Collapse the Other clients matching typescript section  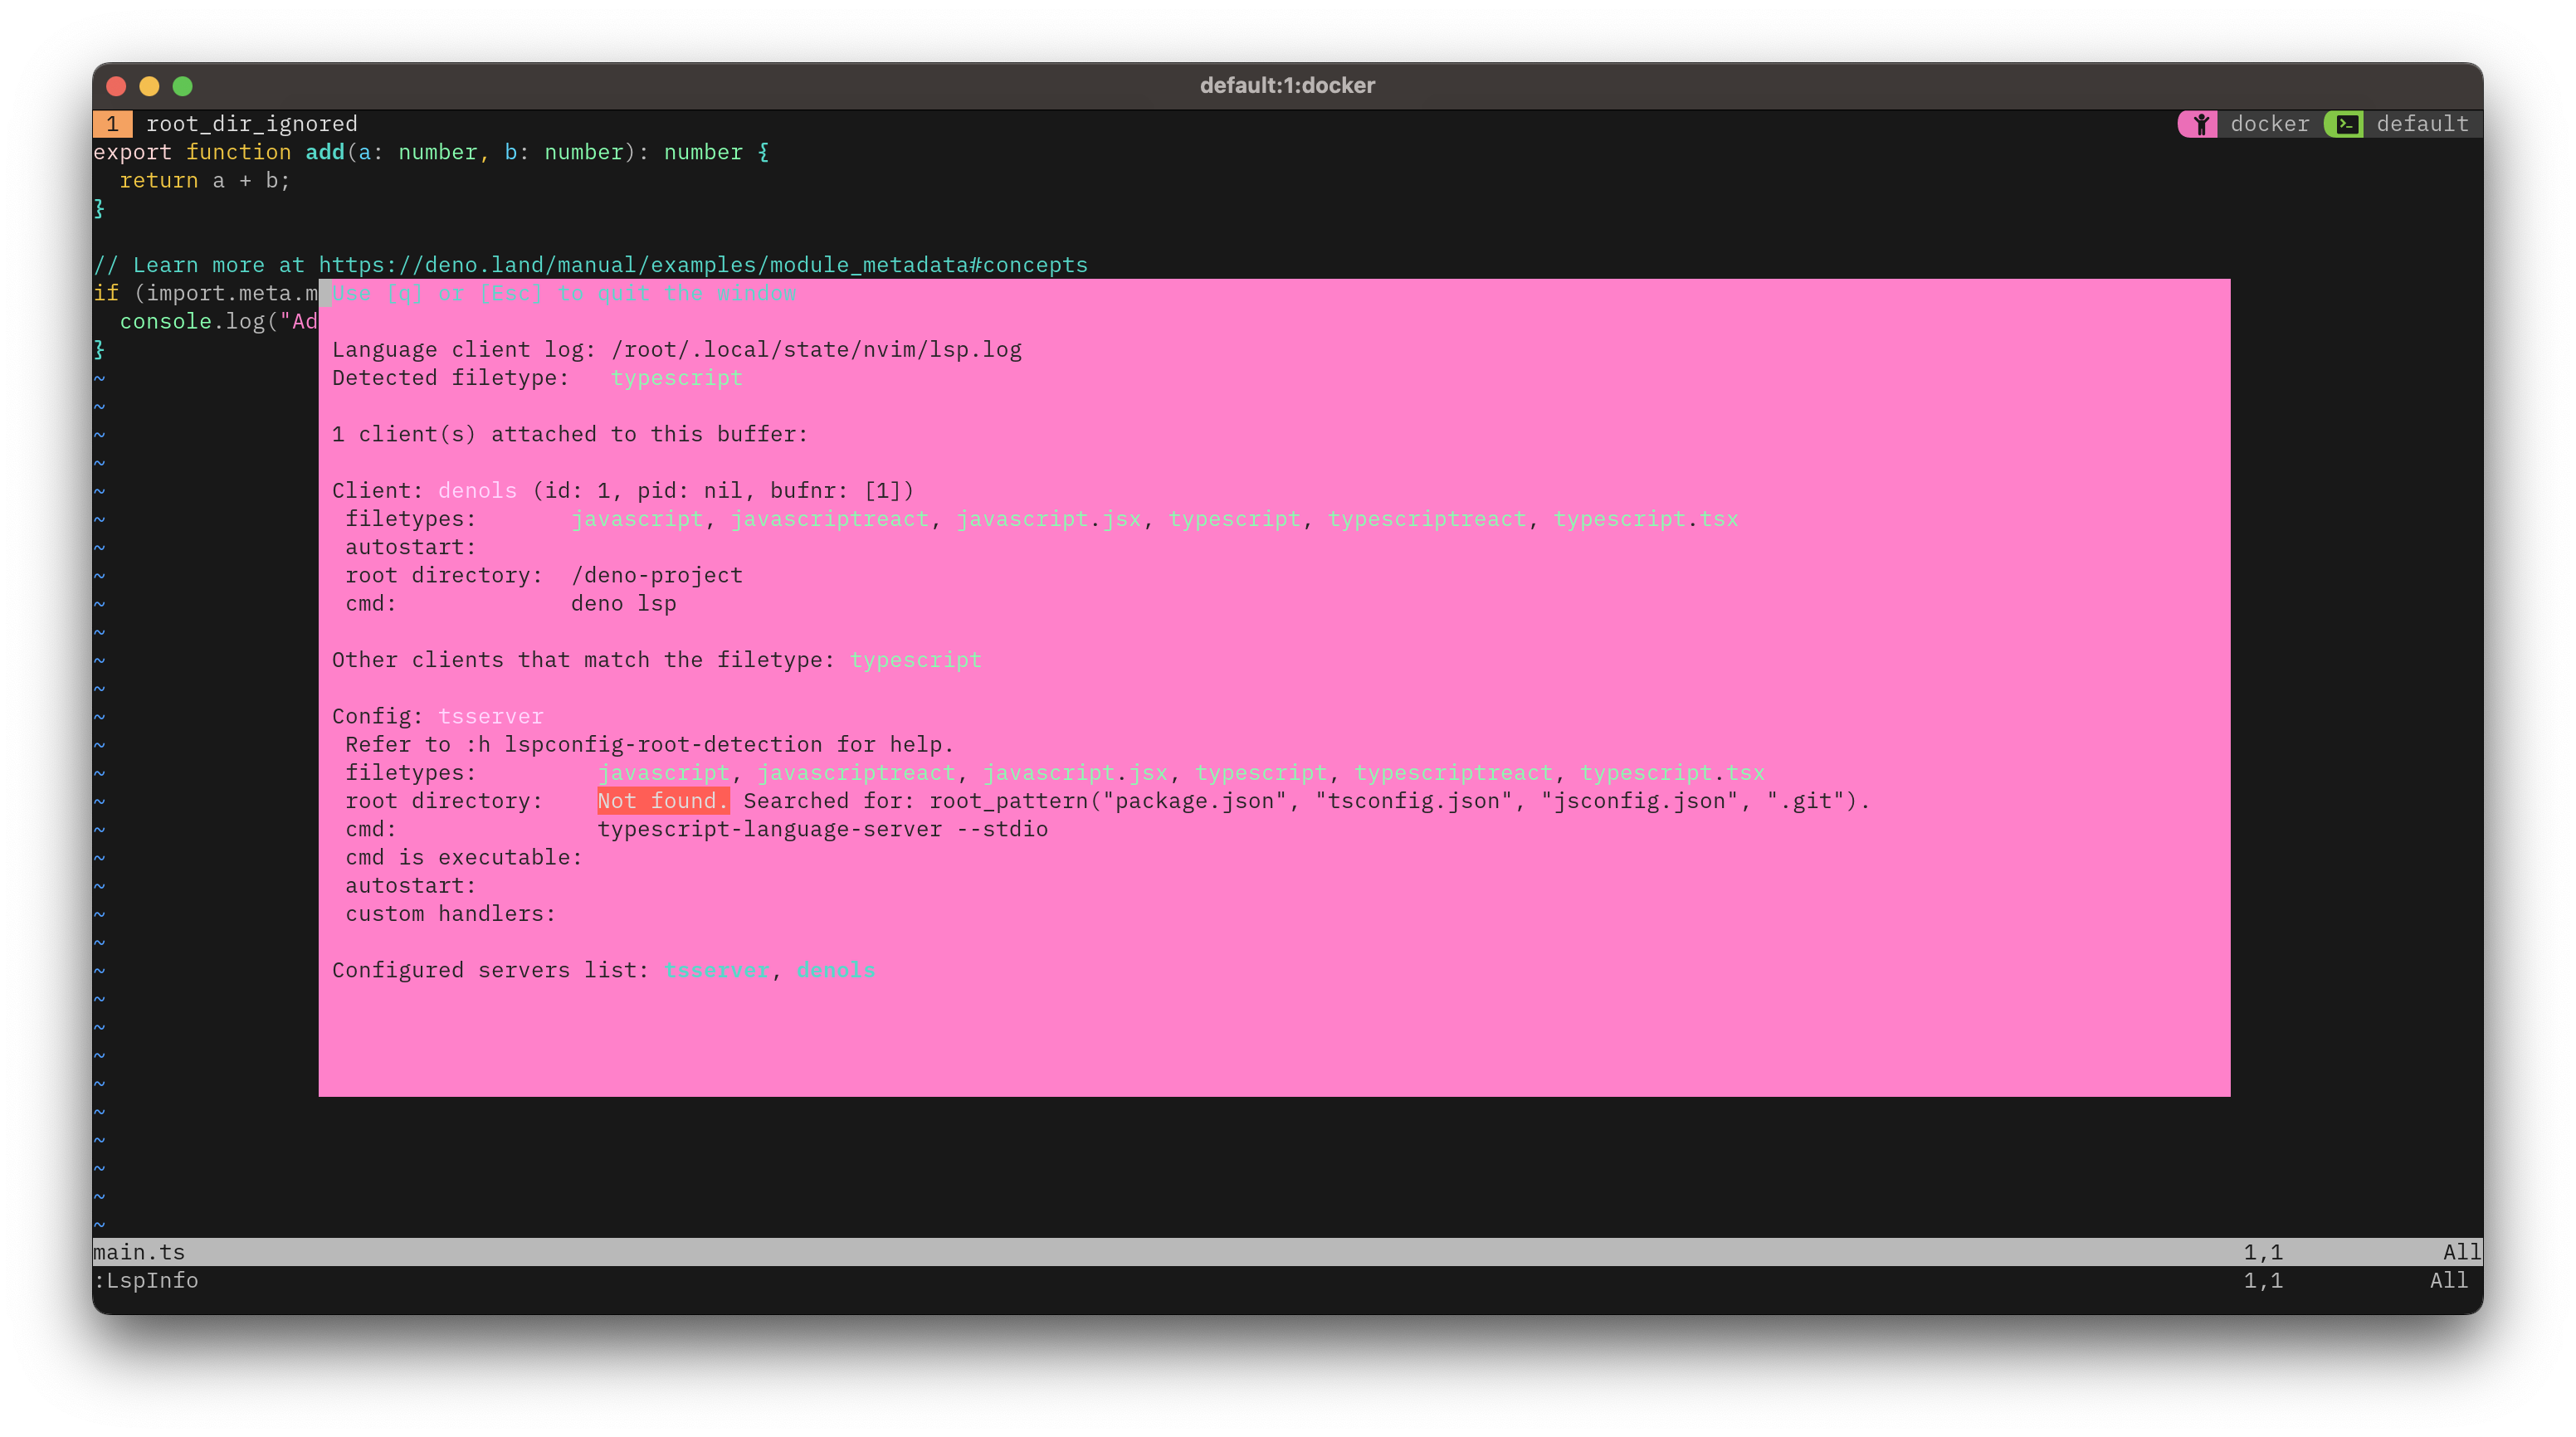(x=656, y=660)
